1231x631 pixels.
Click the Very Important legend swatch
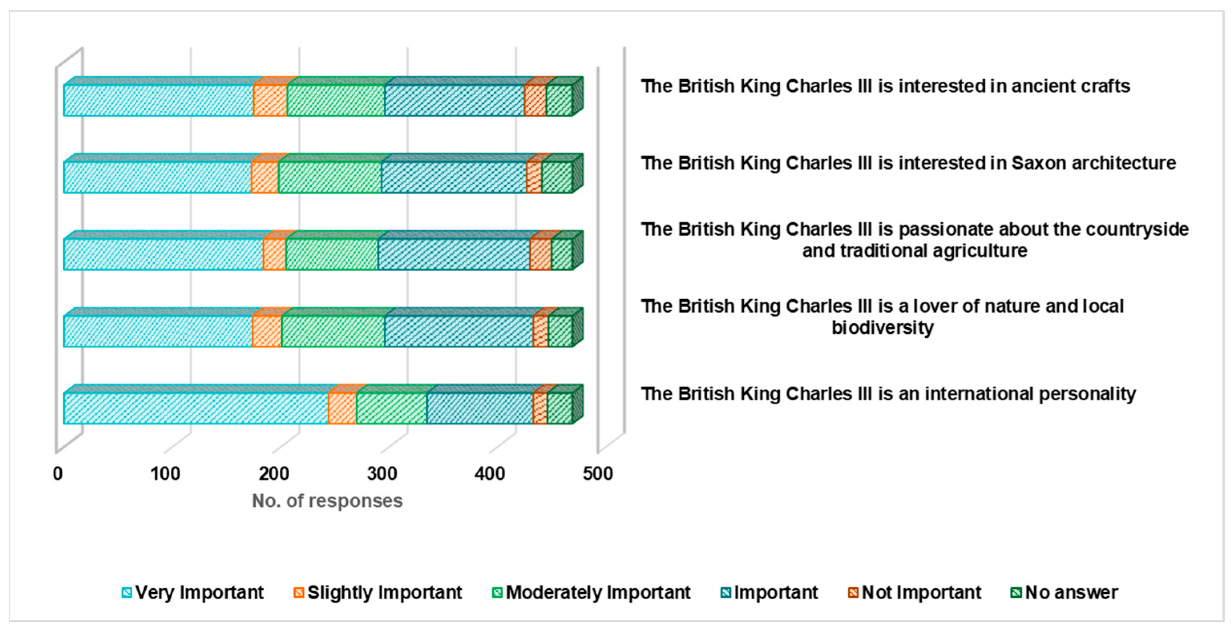127,593
